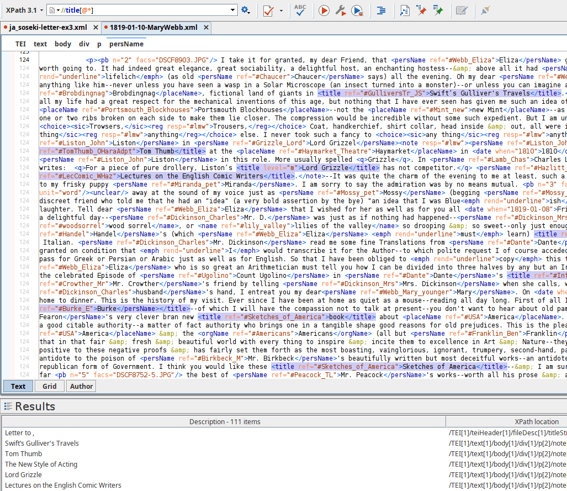Viewport: 567px width, 491px height.
Task: Switch to Text editing mode
Action: coord(18,386)
